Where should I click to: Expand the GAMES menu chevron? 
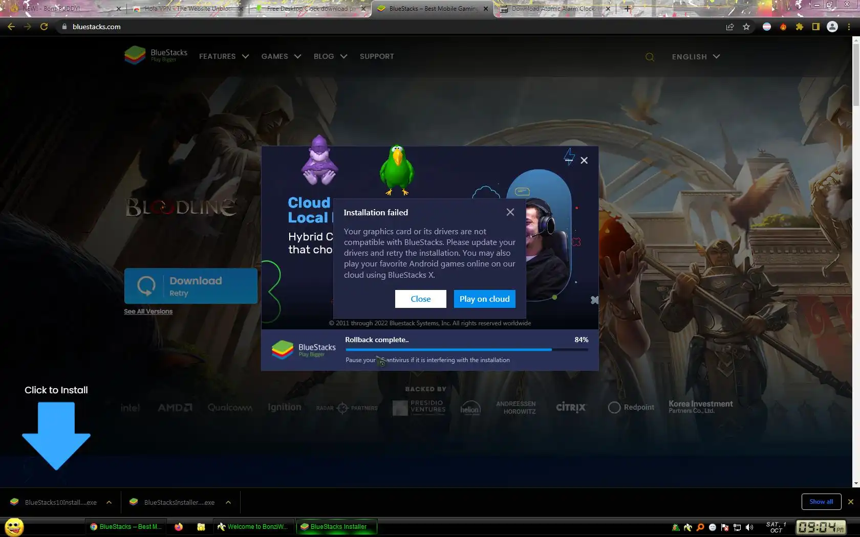(297, 56)
